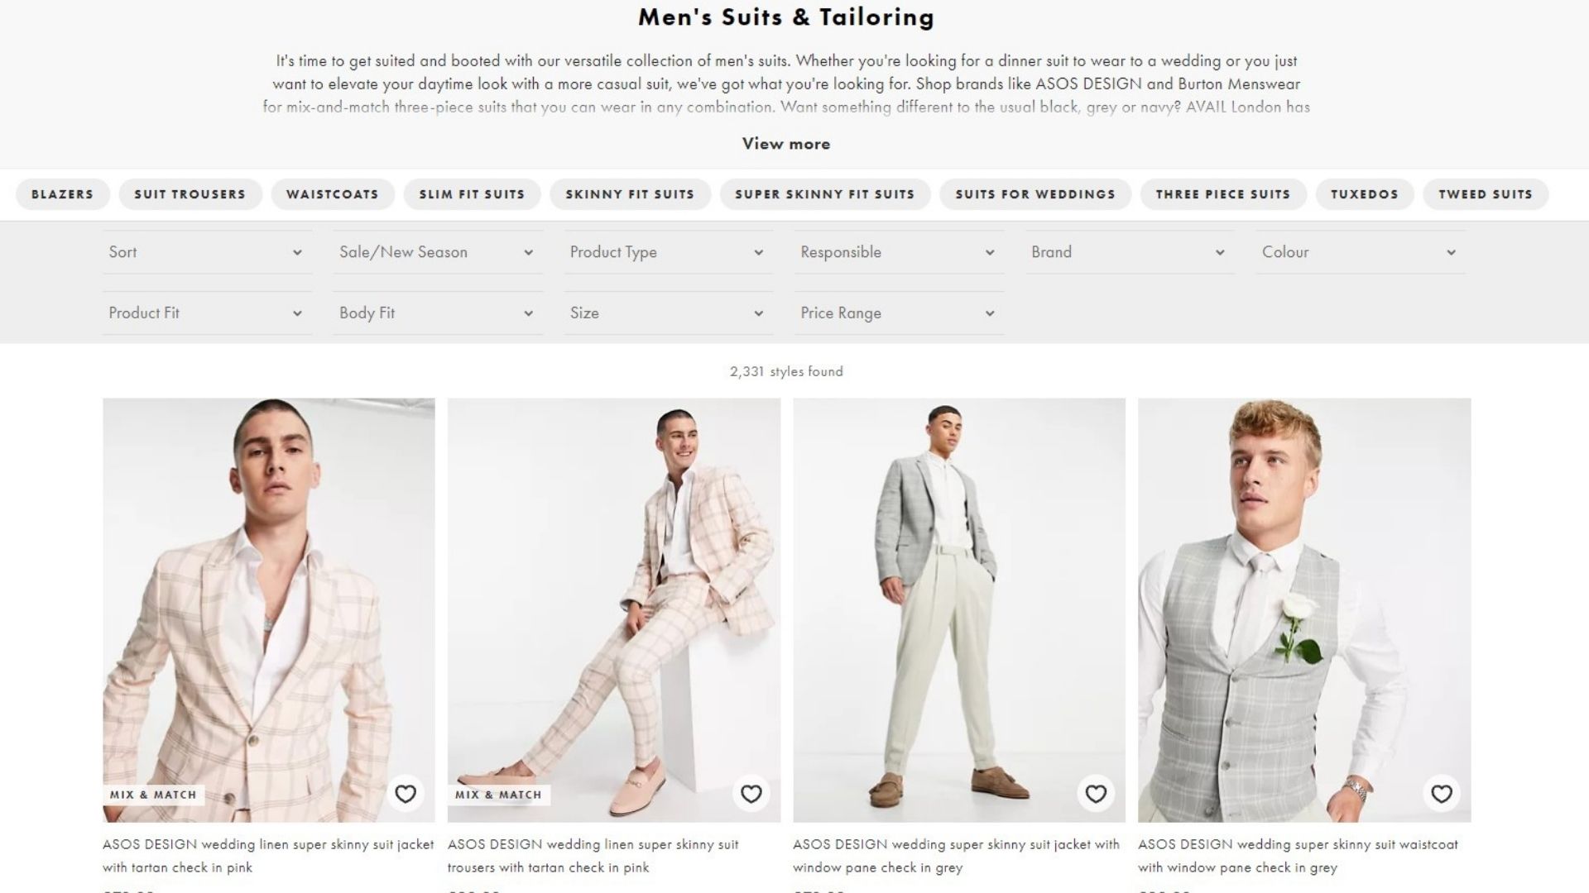Open the Suits for Weddings category
This screenshot has height=893, width=1589.
(x=1035, y=194)
